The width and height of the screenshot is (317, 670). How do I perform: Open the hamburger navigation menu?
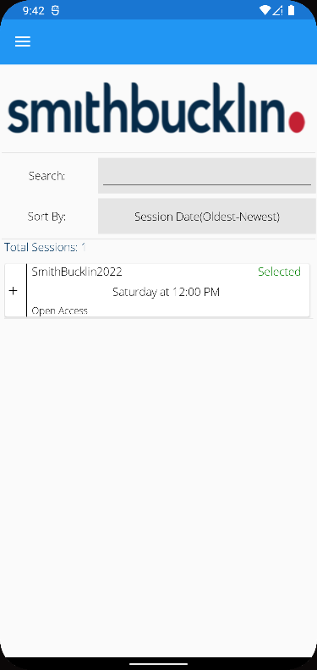tap(23, 41)
